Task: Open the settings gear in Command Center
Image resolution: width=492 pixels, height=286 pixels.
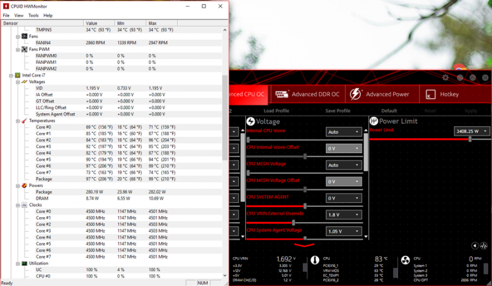Action: [x=445, y=77]
